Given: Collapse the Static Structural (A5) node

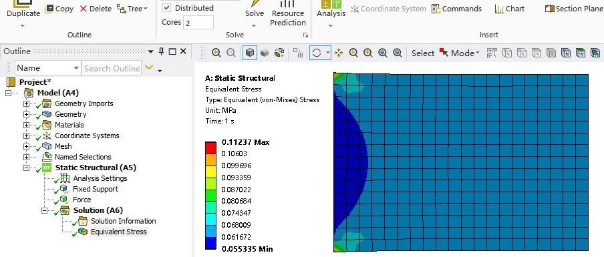Looking at the screenshot, I should [26, 168].
